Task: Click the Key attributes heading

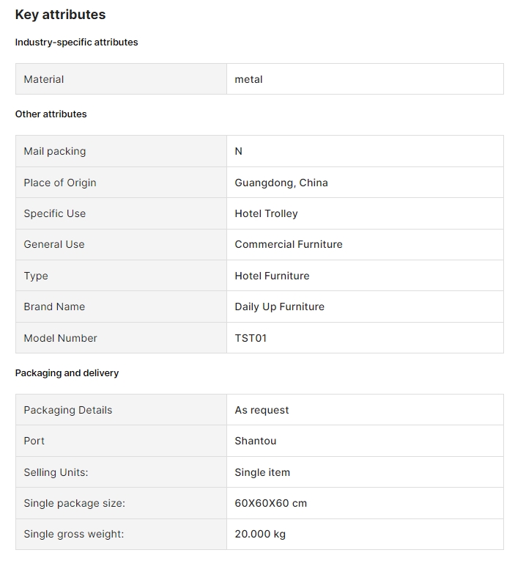Action: click(x=60, y=15)
